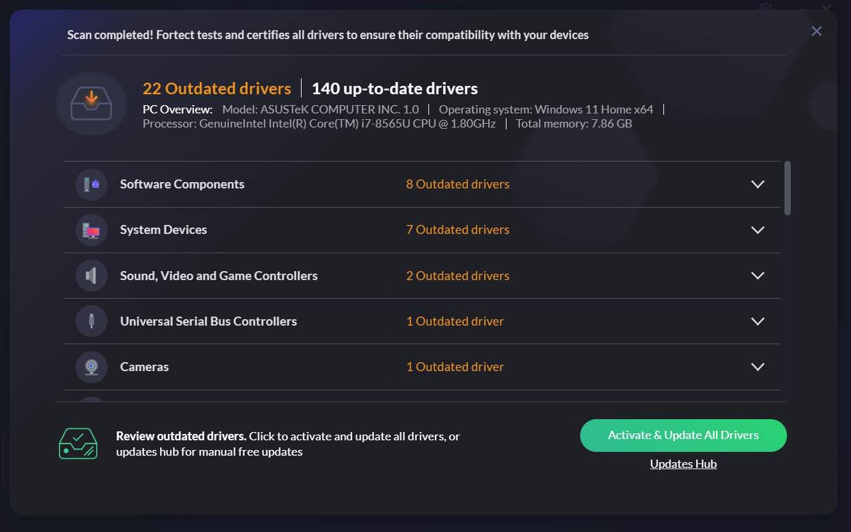This screenshot has width=851, height=532.
Task: Expand the Software Components chevron
Action: [758, 185]
